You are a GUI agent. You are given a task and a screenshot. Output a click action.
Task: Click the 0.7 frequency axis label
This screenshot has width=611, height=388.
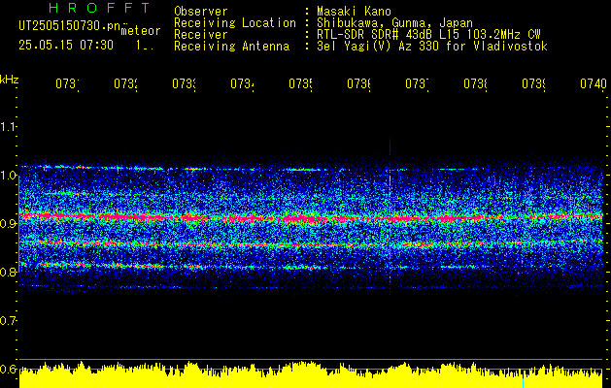coord(8,321)
